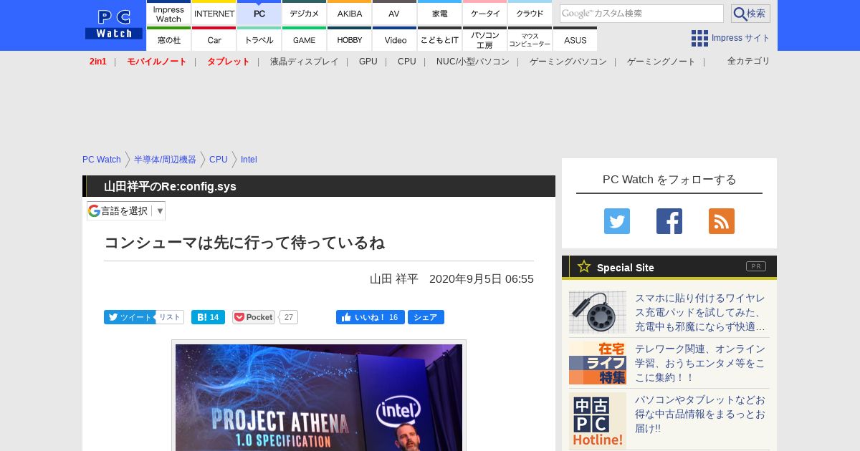Save article with the Pocket button
The image size is (860, 451).
point(254,317)
